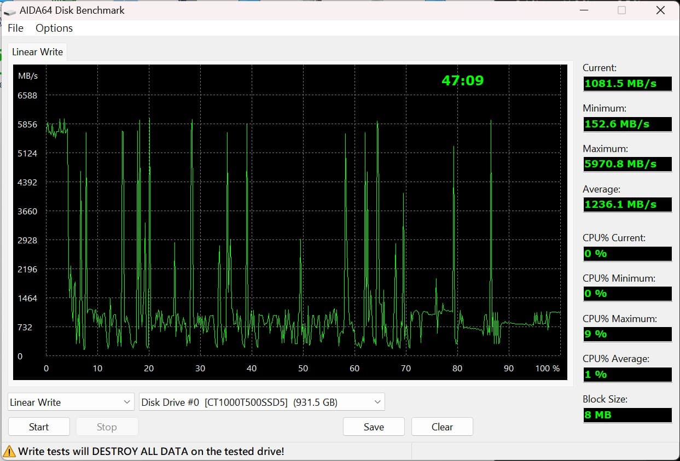
Task: Click the 5856 label on the MB/s axis
Action: [27, 125]
